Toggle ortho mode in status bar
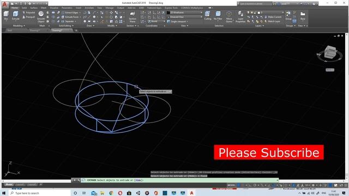Screen dimensions: 349x196 point(250,185)
